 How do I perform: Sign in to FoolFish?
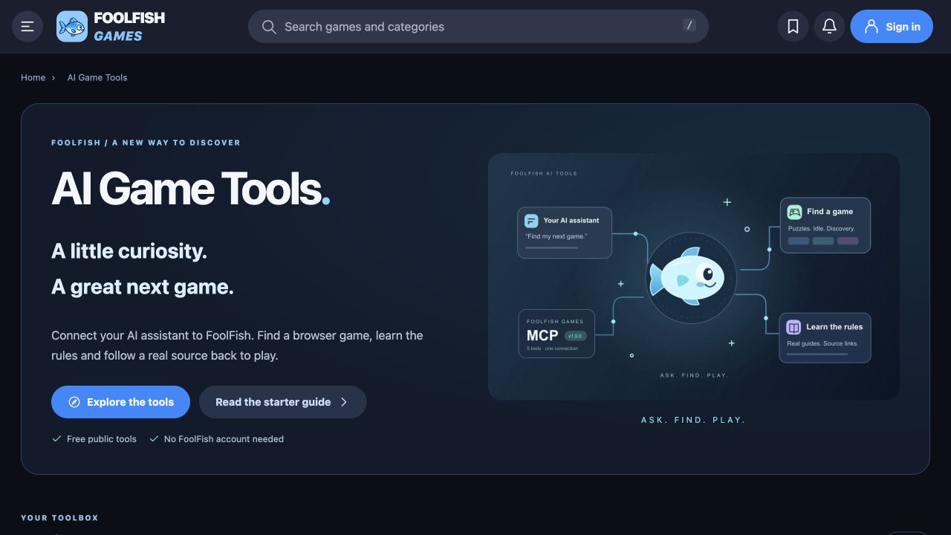coord(892,27)
